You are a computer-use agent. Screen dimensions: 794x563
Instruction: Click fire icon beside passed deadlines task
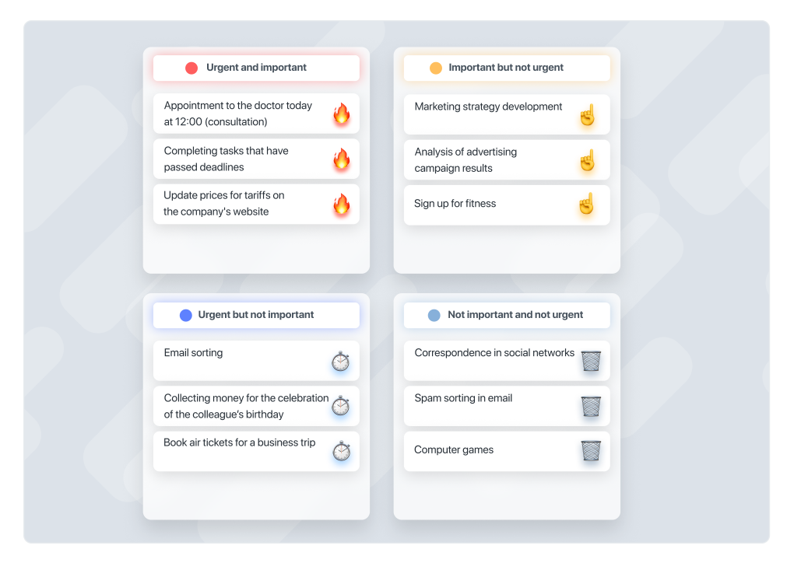coord(342,159)
